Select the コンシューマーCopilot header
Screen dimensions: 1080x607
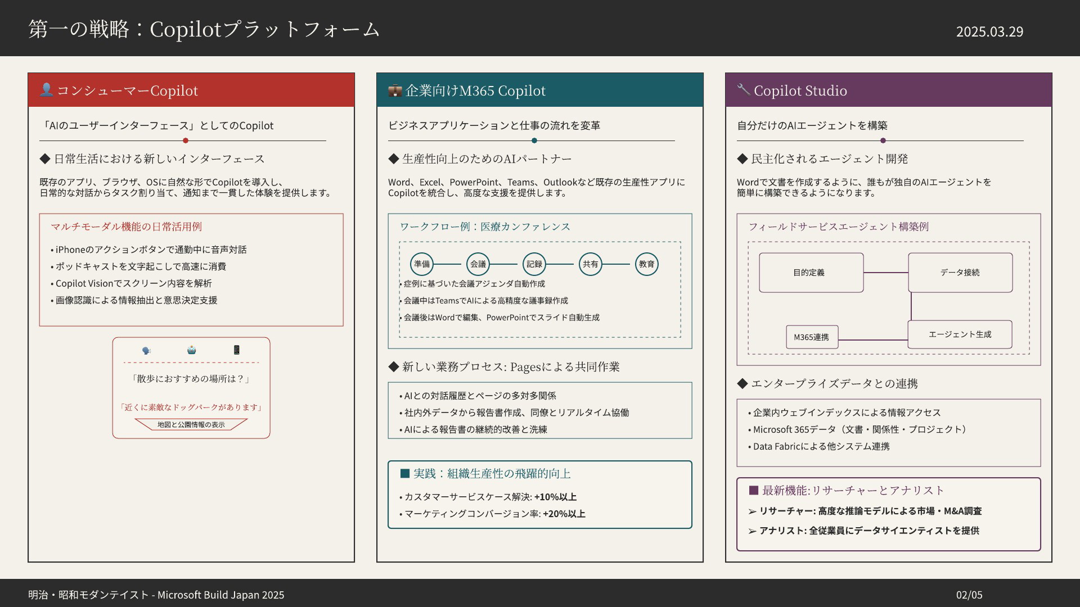point(191,90)
